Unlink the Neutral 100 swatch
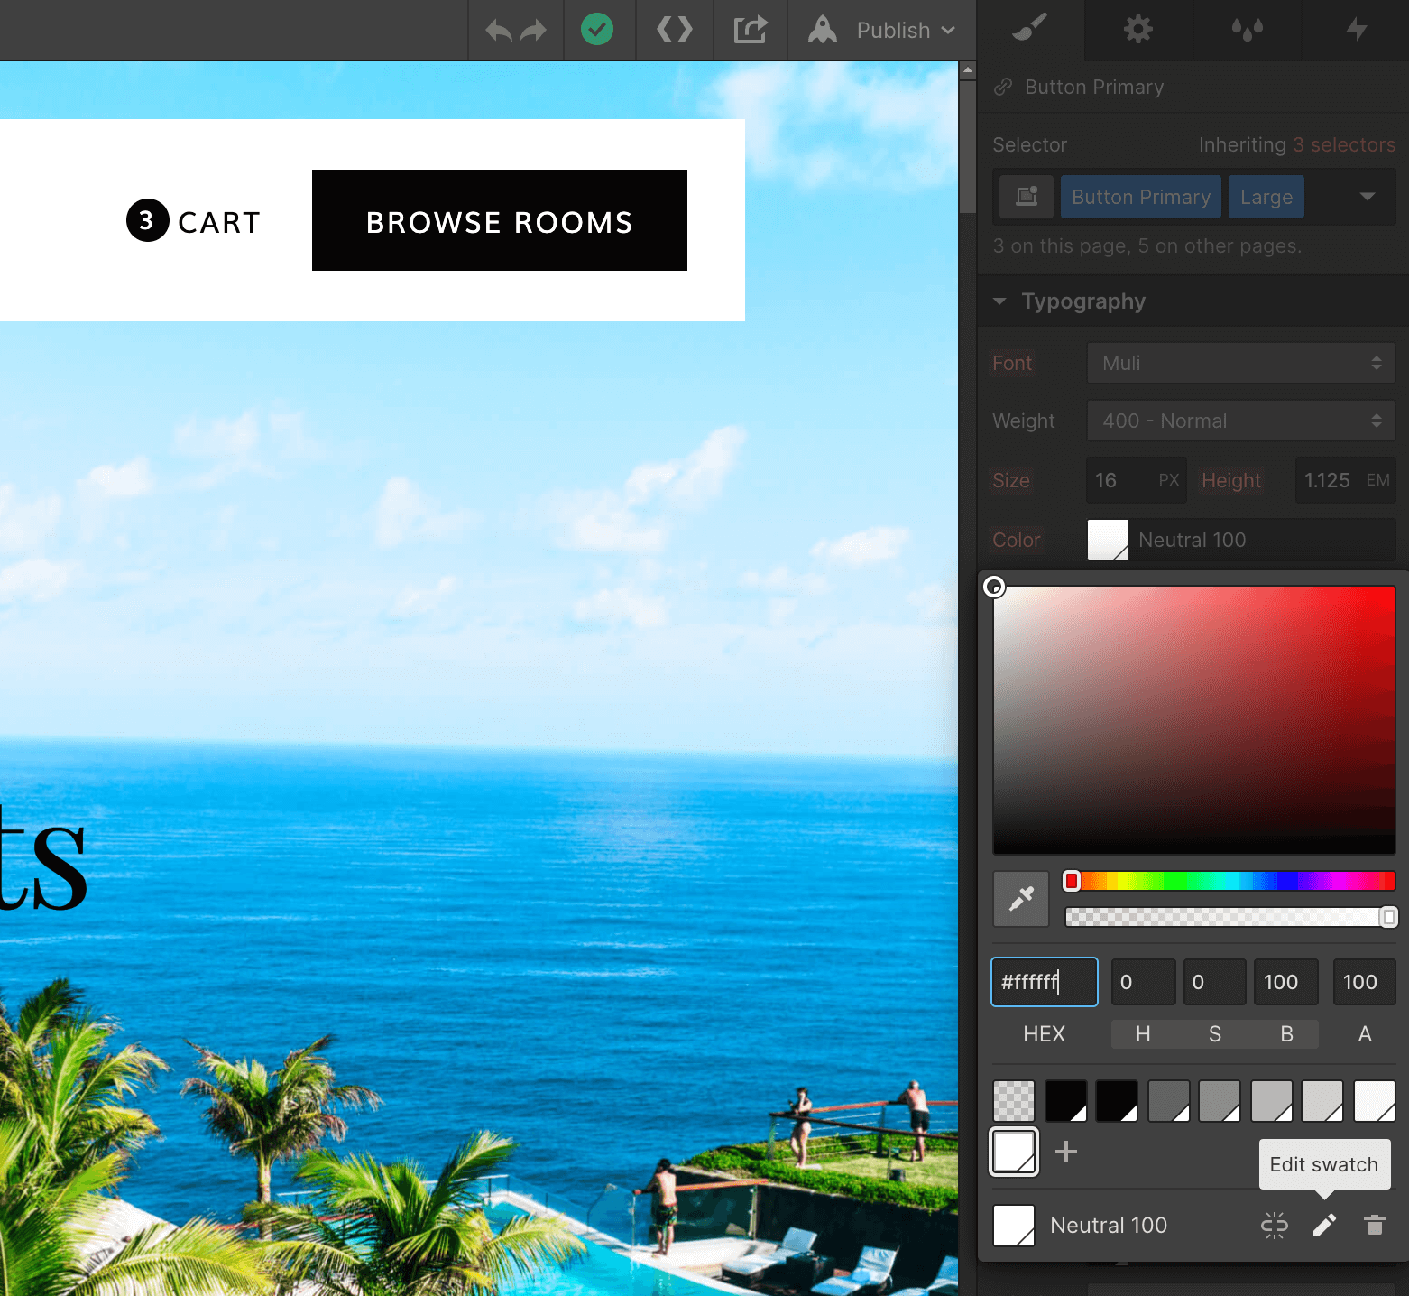 (1274, 1225)
